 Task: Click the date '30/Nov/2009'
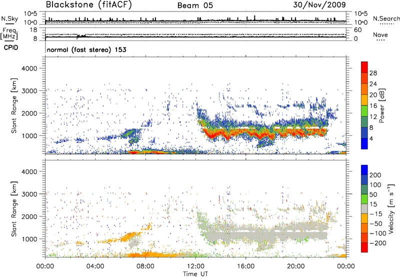319,5
